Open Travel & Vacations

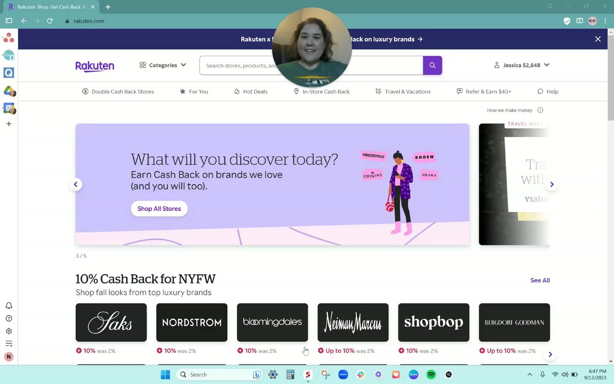click(x=403, y=91)
